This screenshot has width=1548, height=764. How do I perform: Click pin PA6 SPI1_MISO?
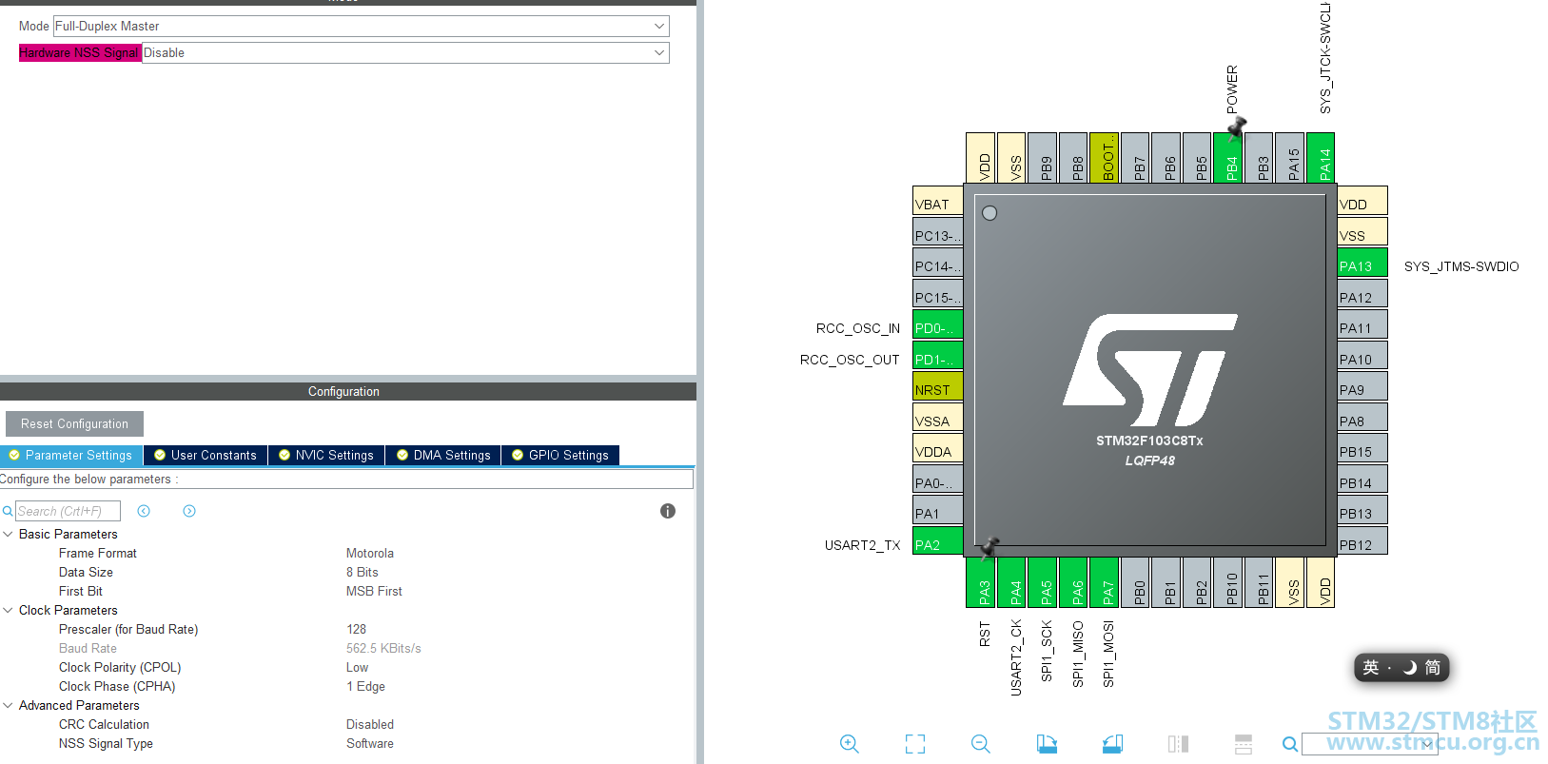[x=1073, y=582]
